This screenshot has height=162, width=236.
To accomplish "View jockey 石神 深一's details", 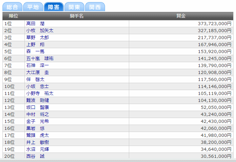I will 37,66.
